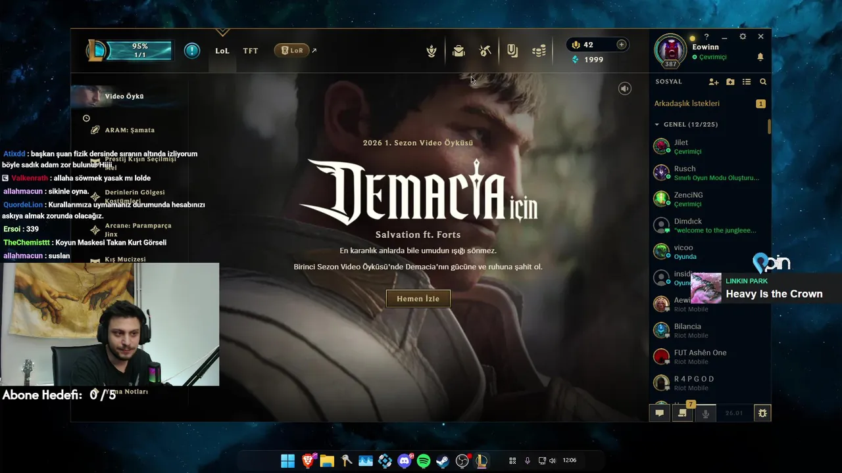Click the friend search magnifier icon
The width and height of the screenshot is (842, 473).
click(x=763, y=82)
